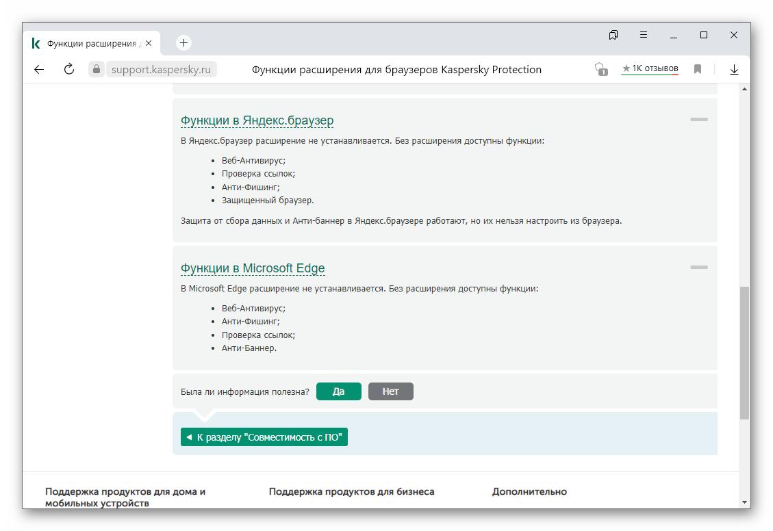Go to section Совместимость с ПО

tap(264, 437)
